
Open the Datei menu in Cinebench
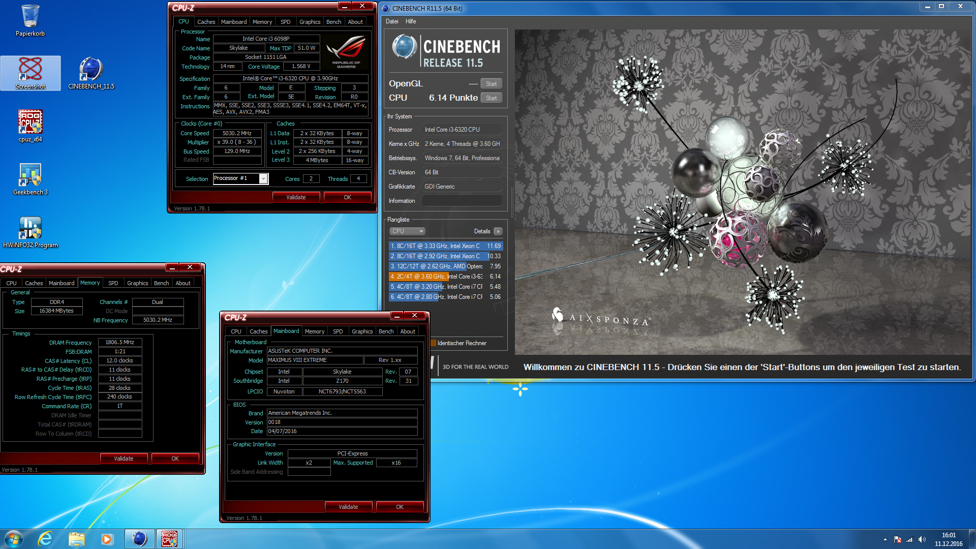coord(392,21)
